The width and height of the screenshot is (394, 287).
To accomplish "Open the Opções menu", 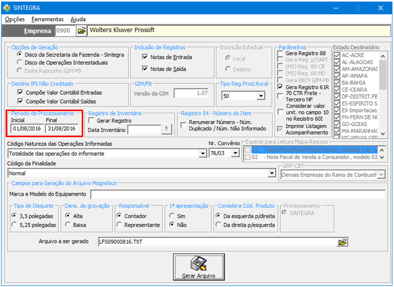I will point(15,19).
